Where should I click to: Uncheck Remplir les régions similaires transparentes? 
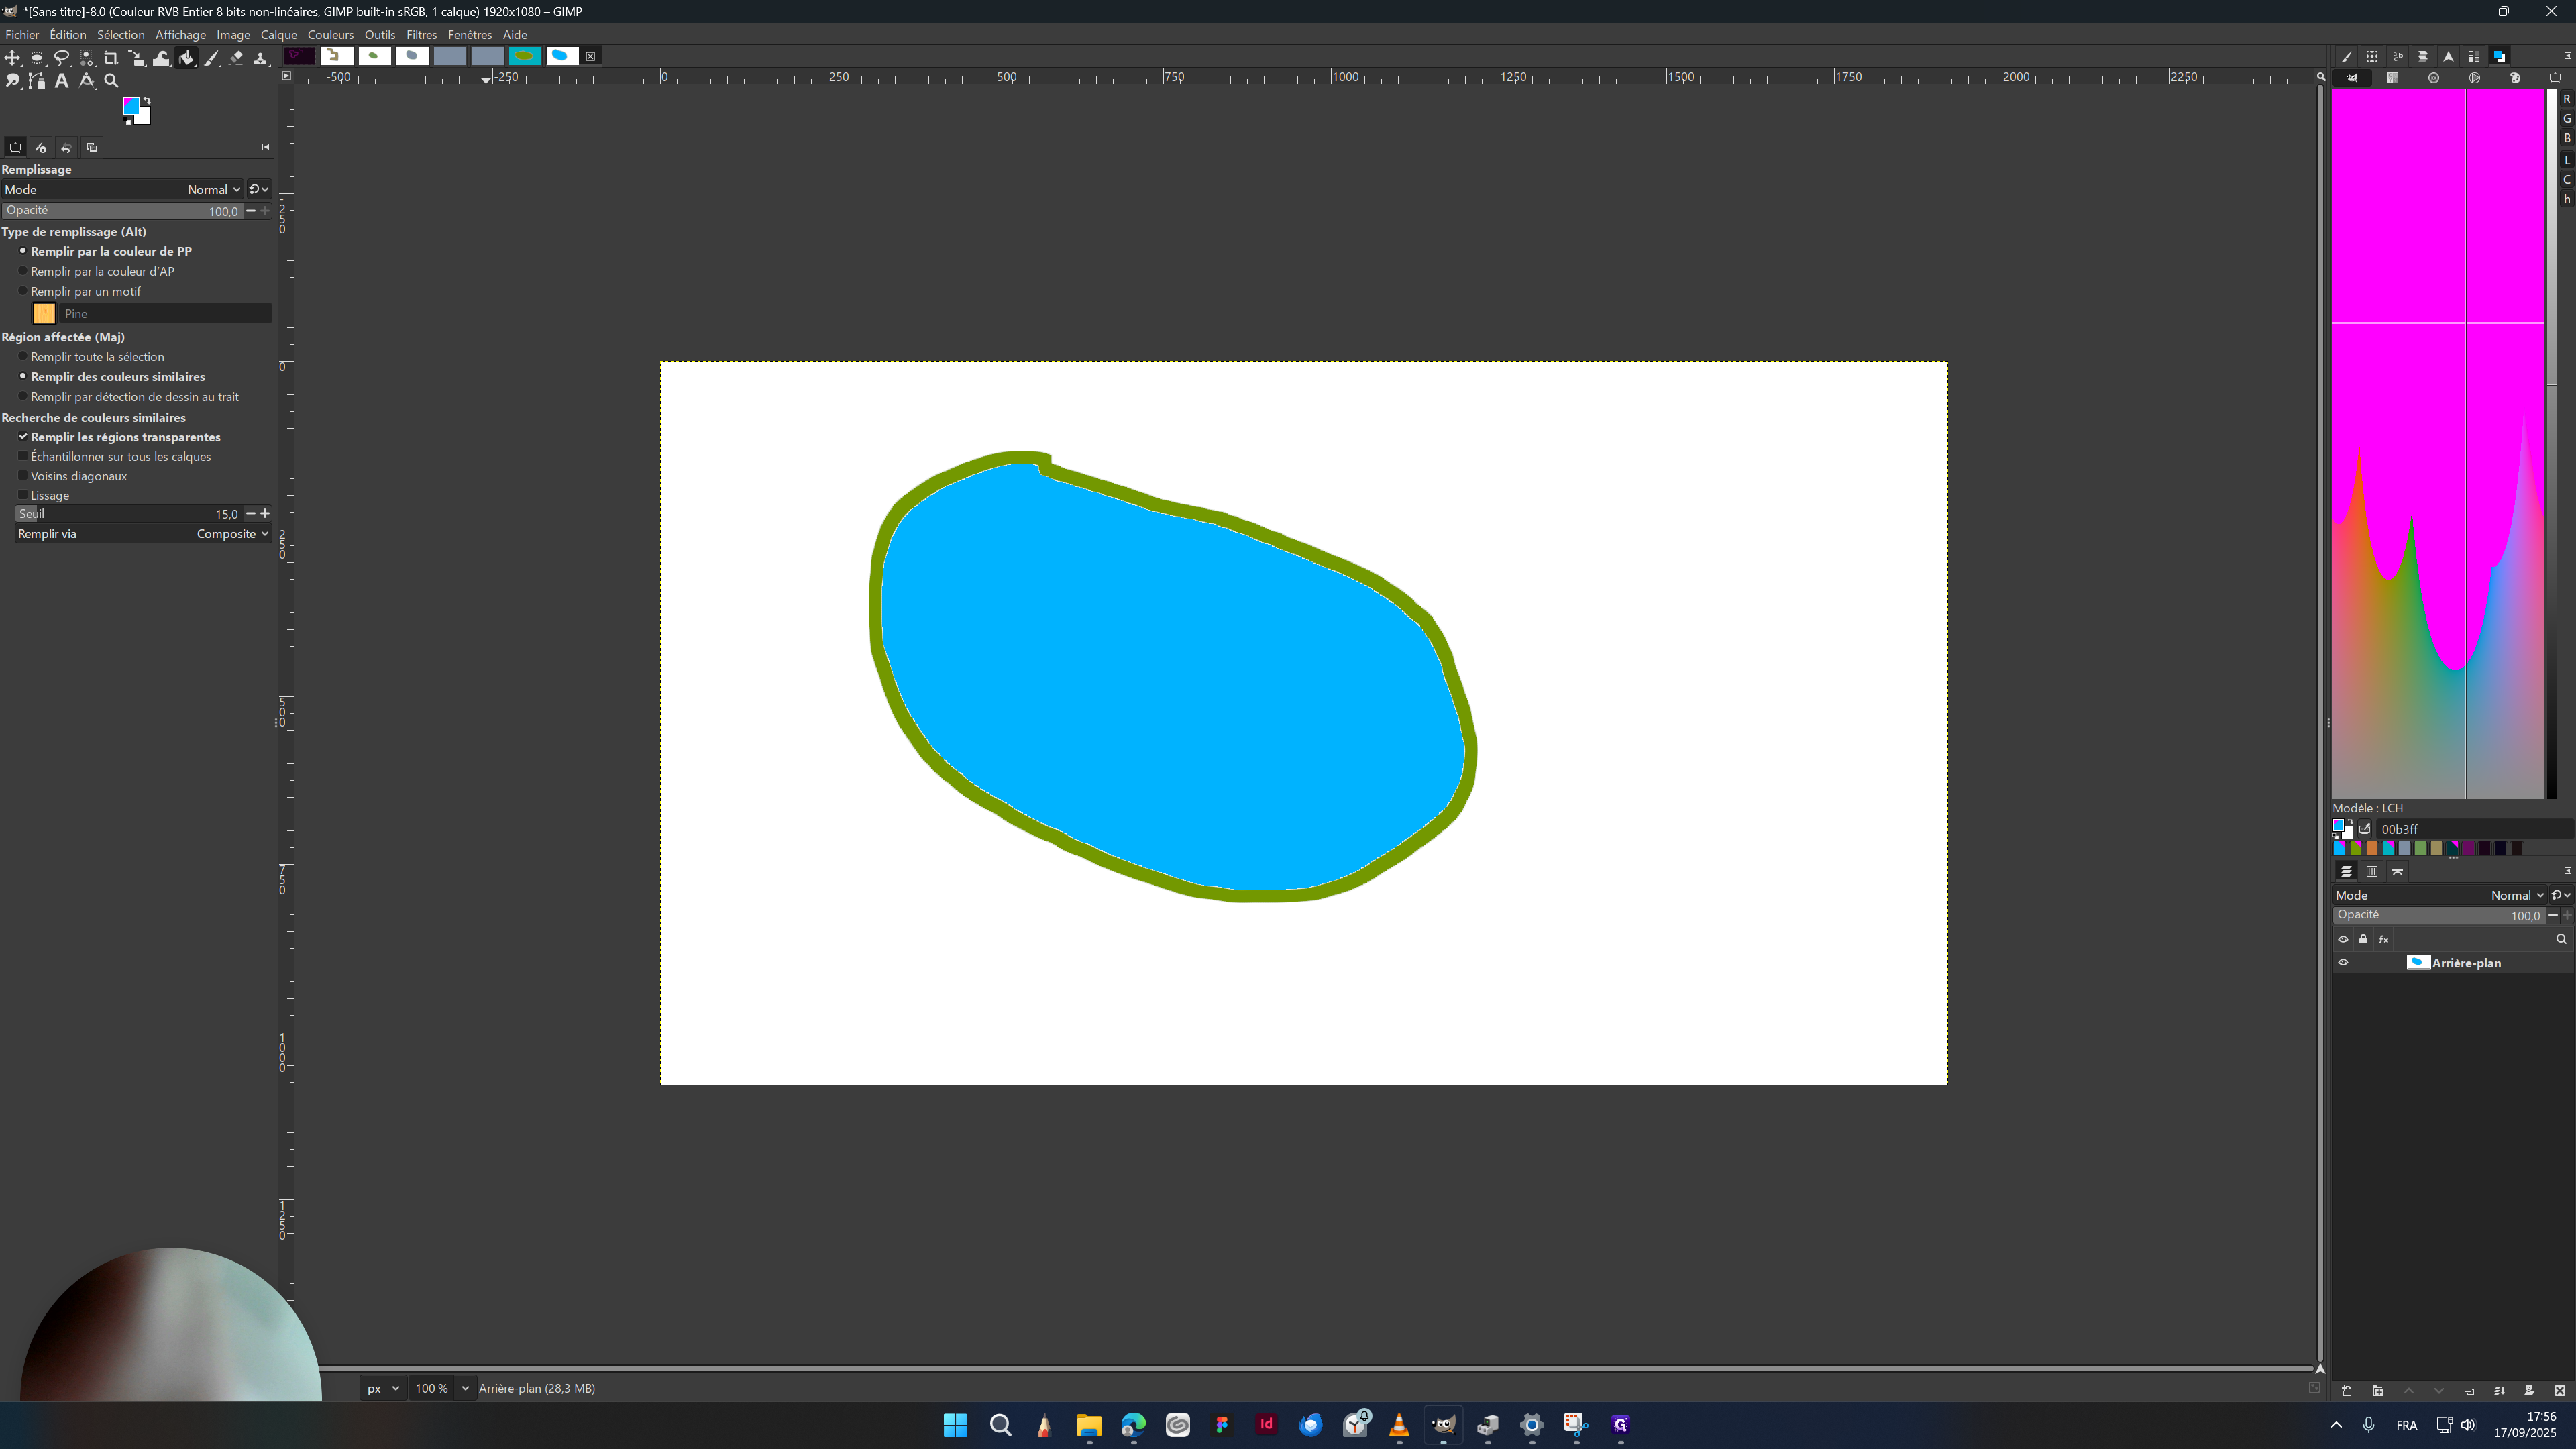point(23,437)
